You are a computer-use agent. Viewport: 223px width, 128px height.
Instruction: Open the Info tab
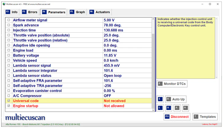tap(12, 12)
